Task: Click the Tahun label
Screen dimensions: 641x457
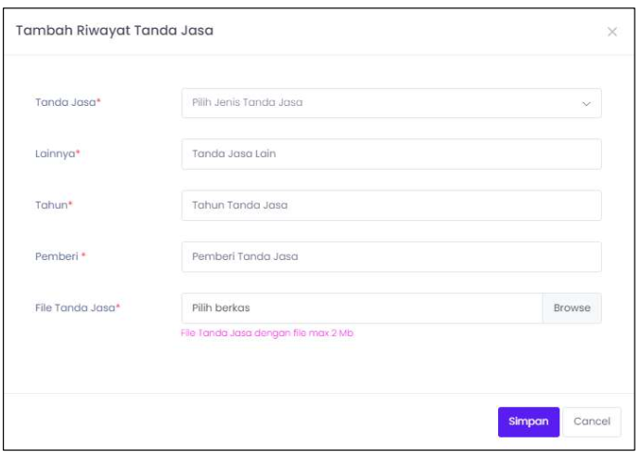Action: 50,205
